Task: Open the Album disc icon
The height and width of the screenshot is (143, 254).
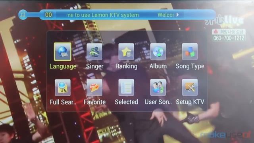Action: pos(158,52)
